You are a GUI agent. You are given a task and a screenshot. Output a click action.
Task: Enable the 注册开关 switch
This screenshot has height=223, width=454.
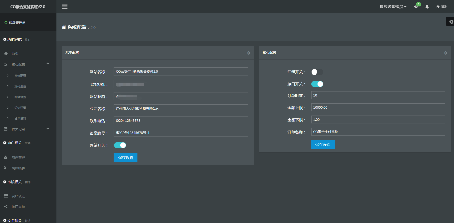click(x=317, y=72)
